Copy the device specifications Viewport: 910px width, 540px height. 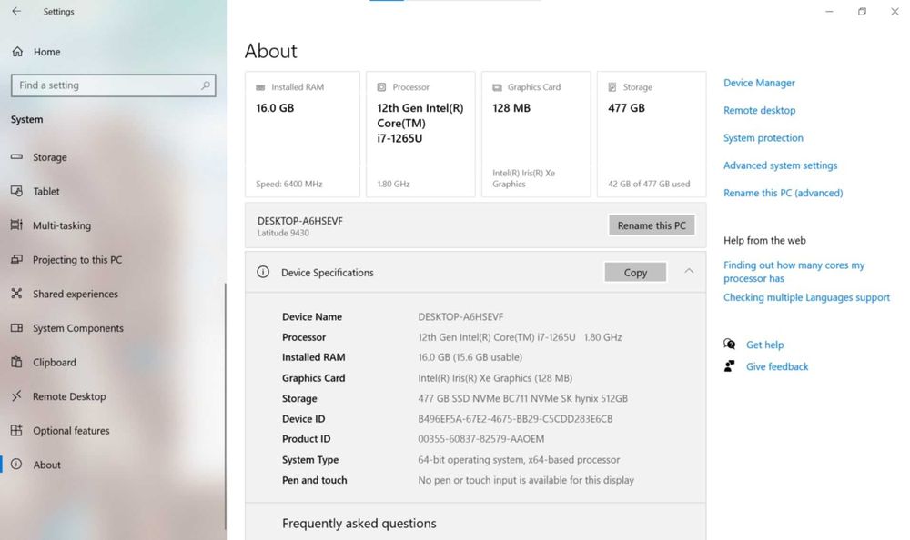pyautogui.click(x=635, y=272)
